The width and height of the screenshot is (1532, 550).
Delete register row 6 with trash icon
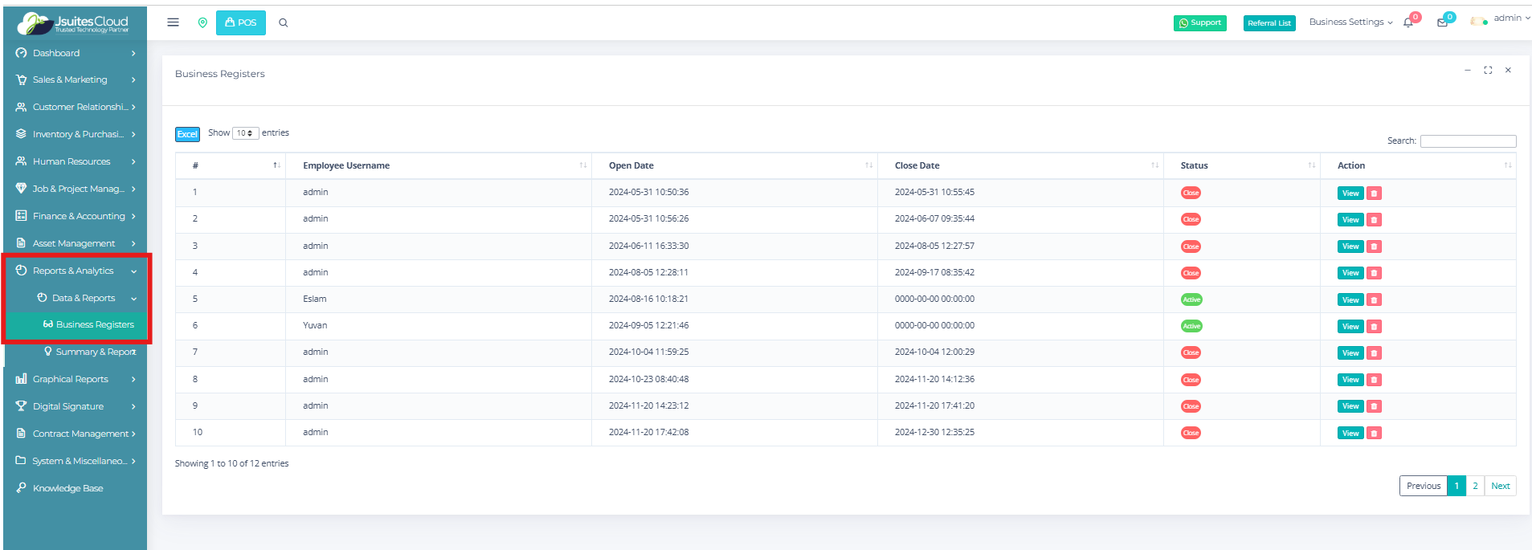pyautogui.click(x=1375, y=327)
